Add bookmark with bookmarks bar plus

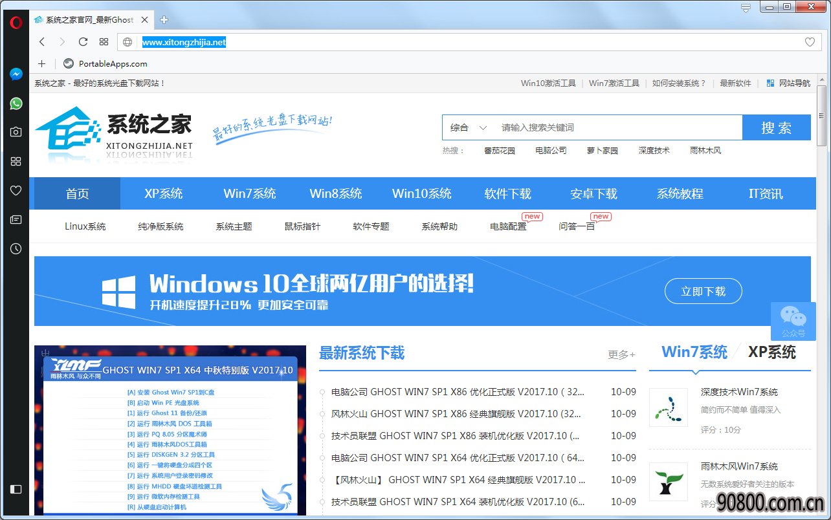(42, 63)
